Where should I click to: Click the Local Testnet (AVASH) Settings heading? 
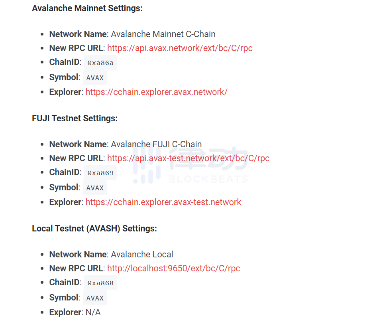click(x=94, y=229)
